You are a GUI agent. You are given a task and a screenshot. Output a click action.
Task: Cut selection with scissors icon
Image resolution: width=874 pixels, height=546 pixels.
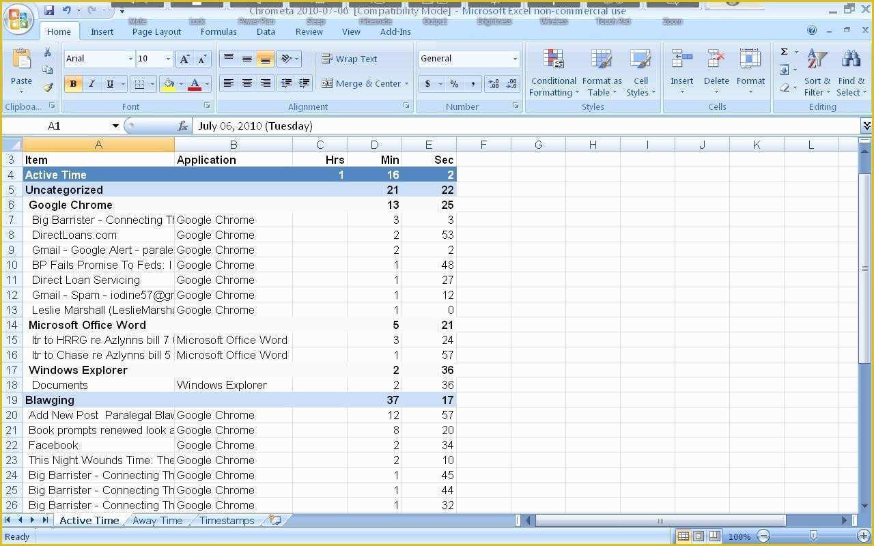47,52
